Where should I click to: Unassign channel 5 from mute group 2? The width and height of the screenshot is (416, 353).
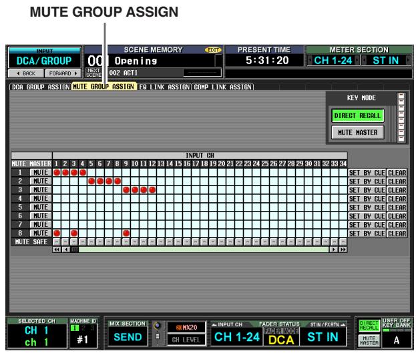[x=91, y=182]
